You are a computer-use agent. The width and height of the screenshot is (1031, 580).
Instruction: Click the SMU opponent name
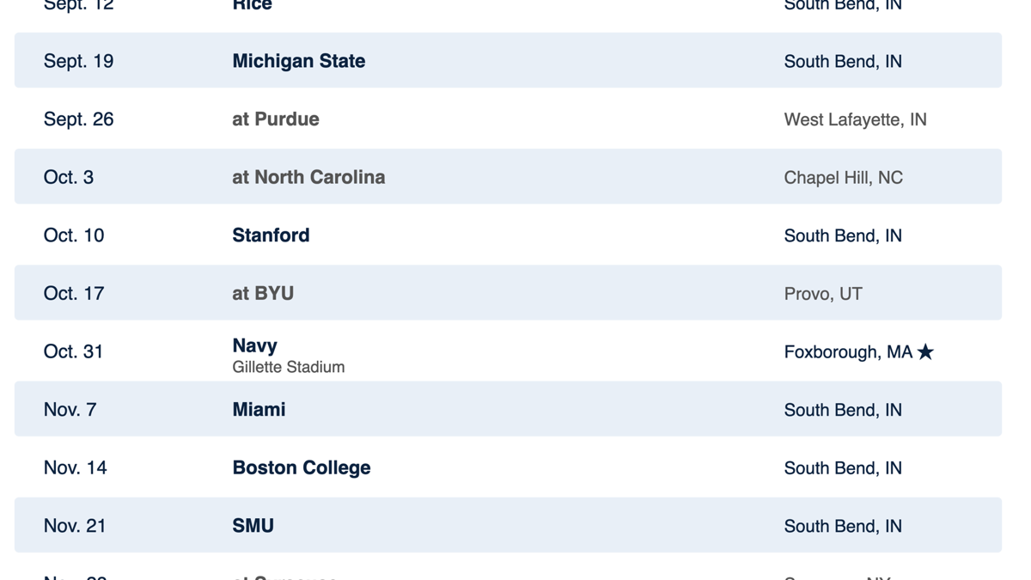pyautogui.click(x=253, y=526)
